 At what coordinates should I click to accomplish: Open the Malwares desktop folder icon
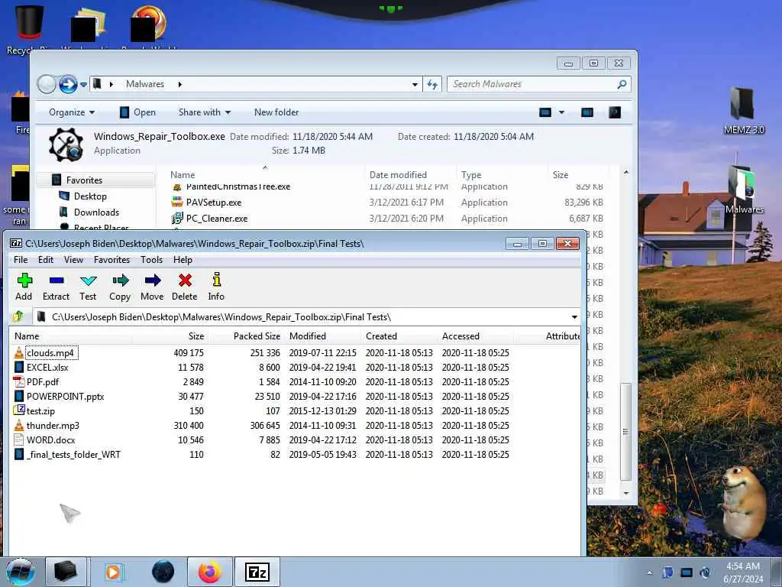click(744, 190)
